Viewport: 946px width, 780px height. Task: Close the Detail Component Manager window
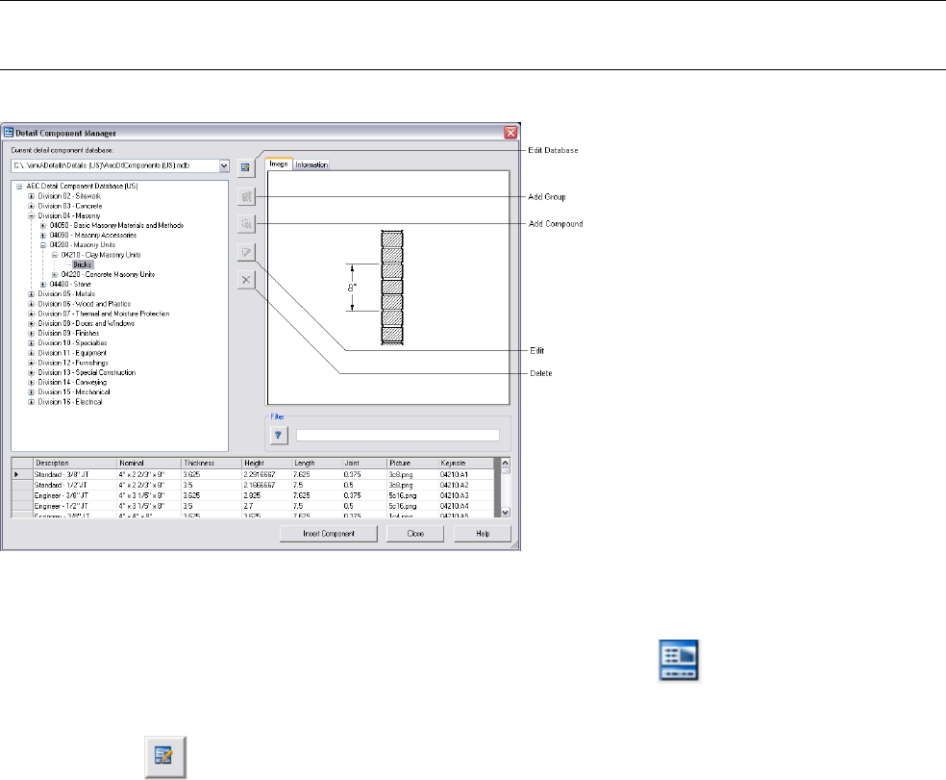510,133
